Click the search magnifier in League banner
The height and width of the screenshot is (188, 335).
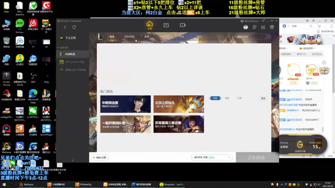click(268, 37)
